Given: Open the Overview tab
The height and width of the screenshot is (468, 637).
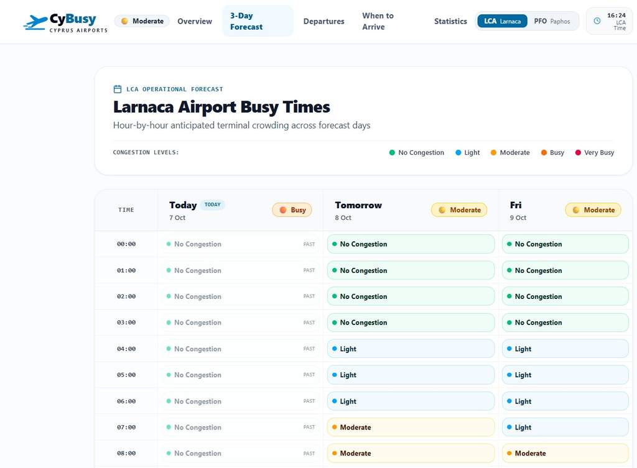Looking at the screenshot, I should tap(195, 21).
